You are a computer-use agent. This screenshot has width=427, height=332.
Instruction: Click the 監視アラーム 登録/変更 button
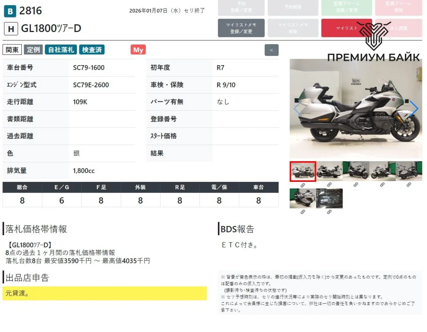346,7
